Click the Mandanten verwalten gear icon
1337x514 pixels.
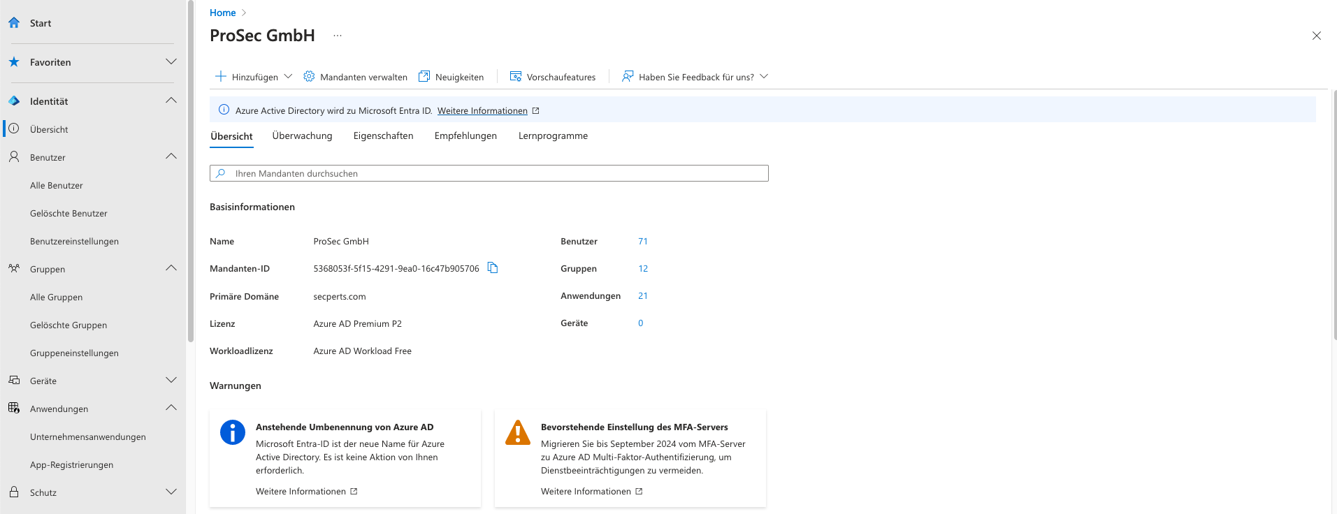point(309,76)
